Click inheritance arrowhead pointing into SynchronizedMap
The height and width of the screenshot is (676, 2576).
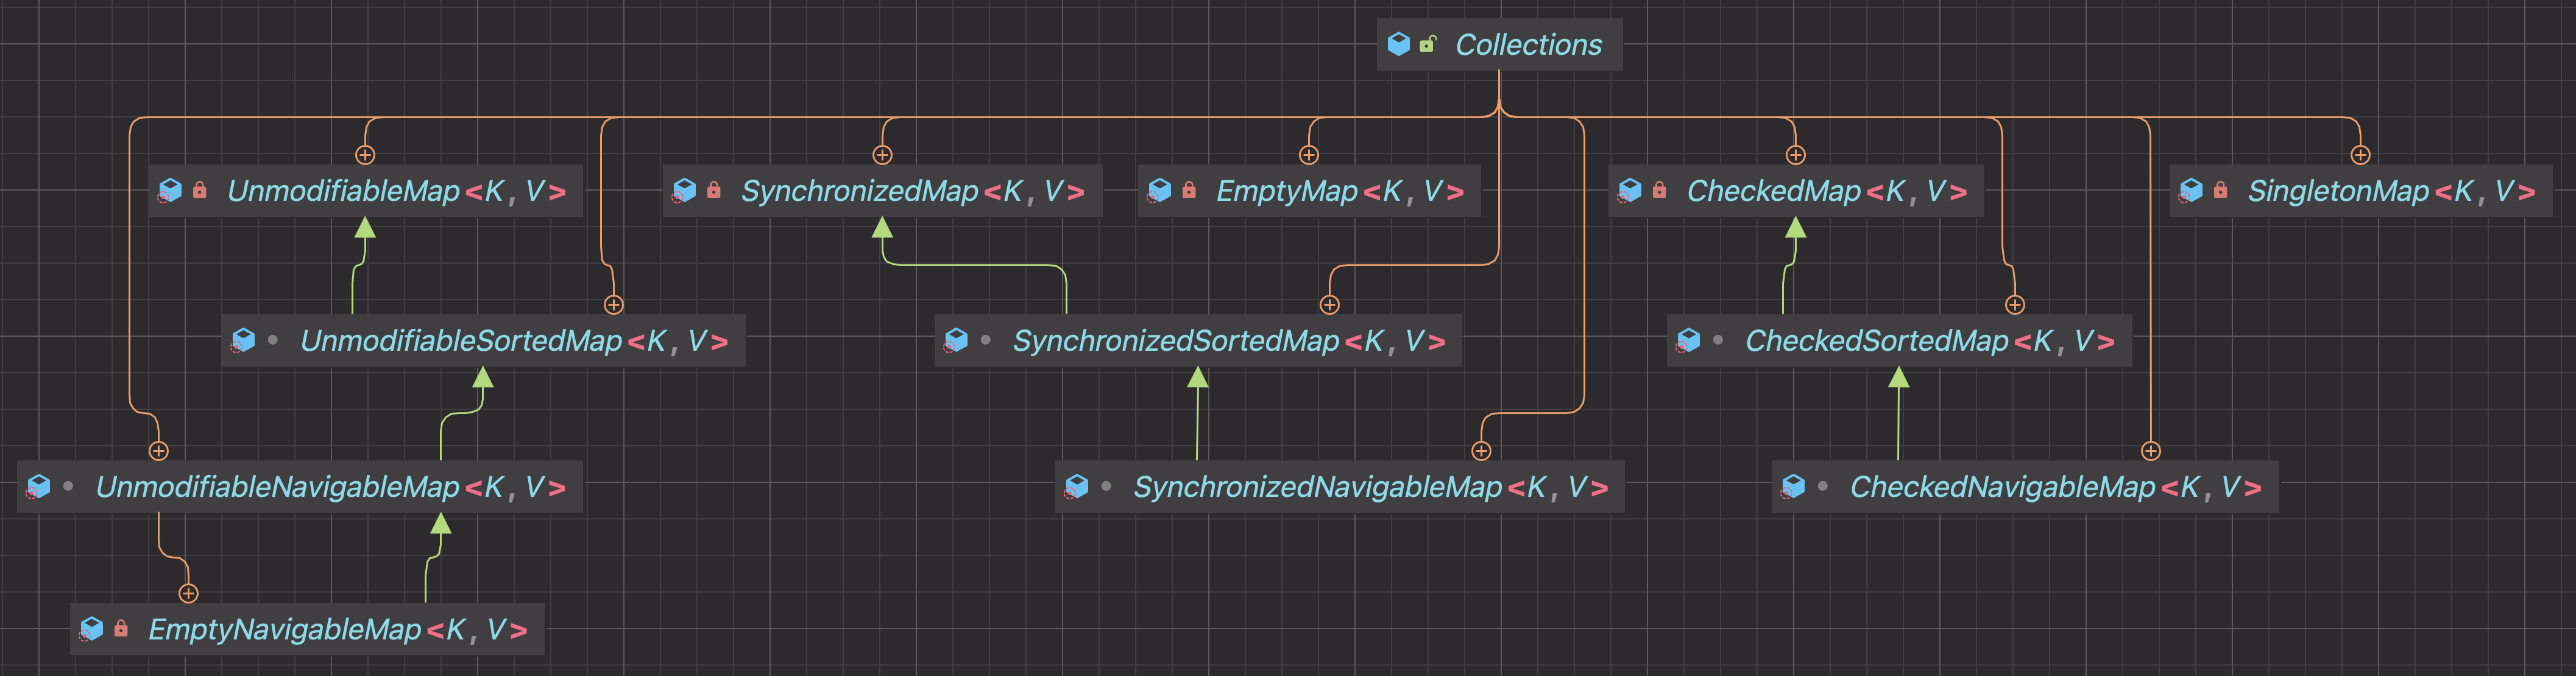[882, 229]
